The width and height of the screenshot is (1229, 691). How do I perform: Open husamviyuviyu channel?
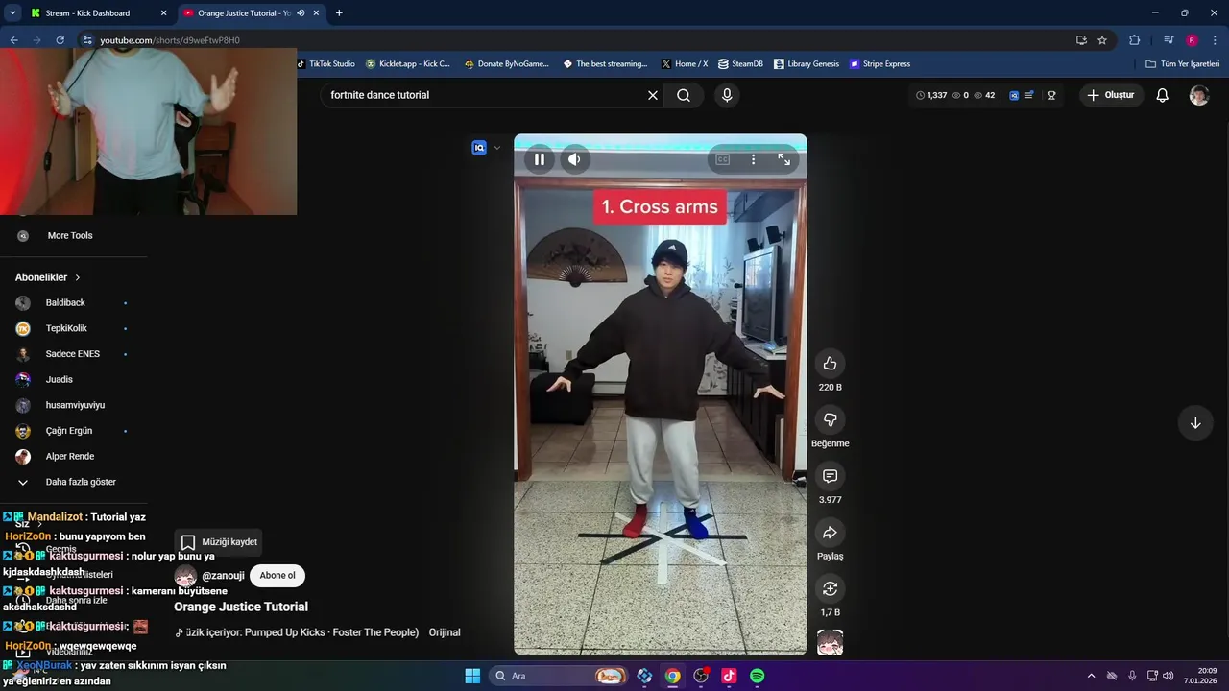pos(73,405)
